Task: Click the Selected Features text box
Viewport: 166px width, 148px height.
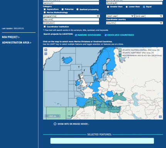Action: click(102, 141)
